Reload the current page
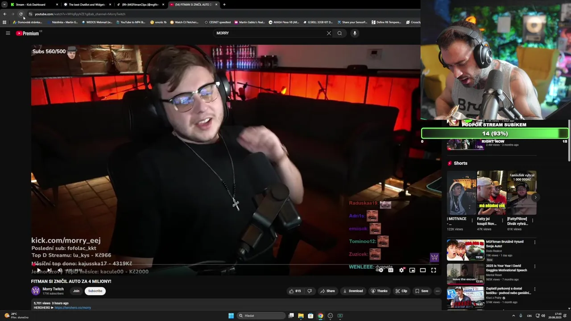 point(21,14)
